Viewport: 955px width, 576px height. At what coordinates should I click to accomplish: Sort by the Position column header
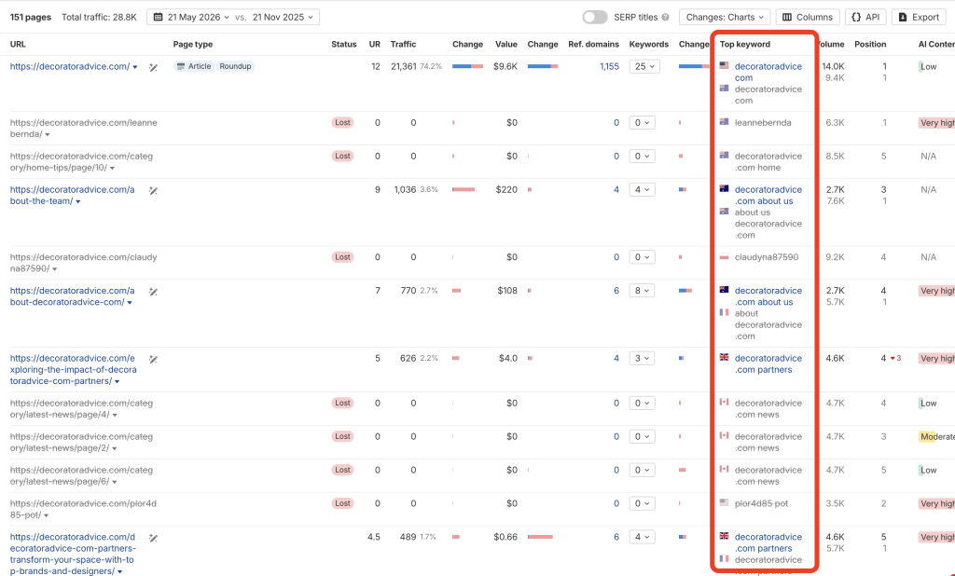(870, 44)
